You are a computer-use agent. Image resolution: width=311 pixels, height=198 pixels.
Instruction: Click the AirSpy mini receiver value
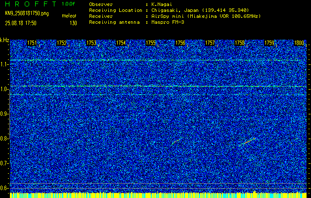(x=206, y=16)
